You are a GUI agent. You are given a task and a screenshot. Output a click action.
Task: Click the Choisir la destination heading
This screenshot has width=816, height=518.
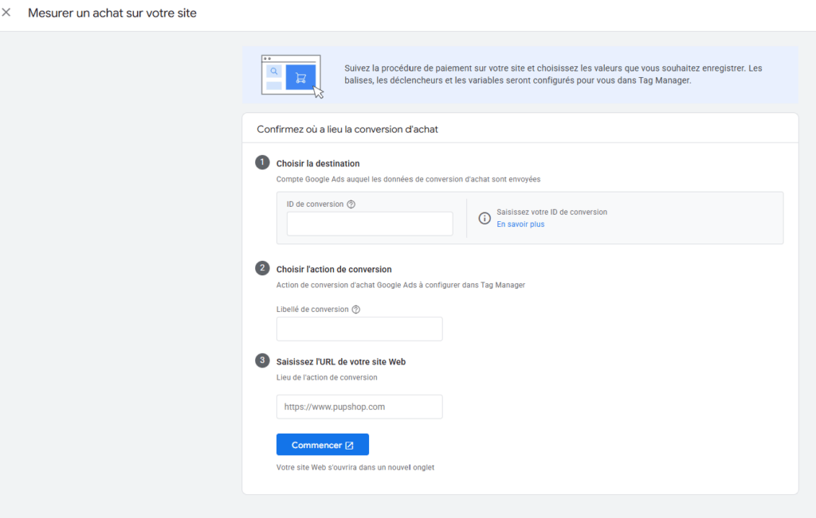(x=318, y=164)
